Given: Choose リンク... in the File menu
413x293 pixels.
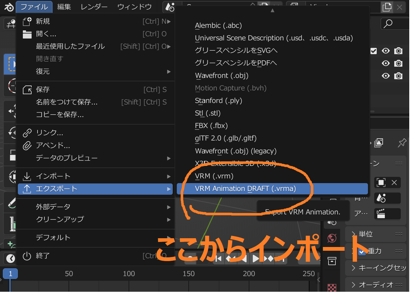Looking at the screenshot, I should click(95, 133).
